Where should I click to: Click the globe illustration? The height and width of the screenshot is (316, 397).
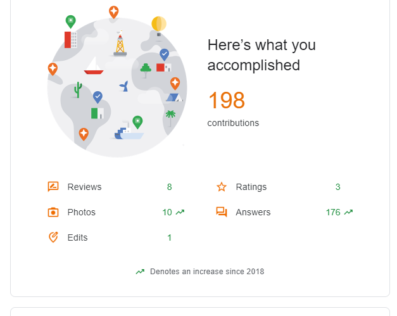pyautogui.click(x=117, y=89)
